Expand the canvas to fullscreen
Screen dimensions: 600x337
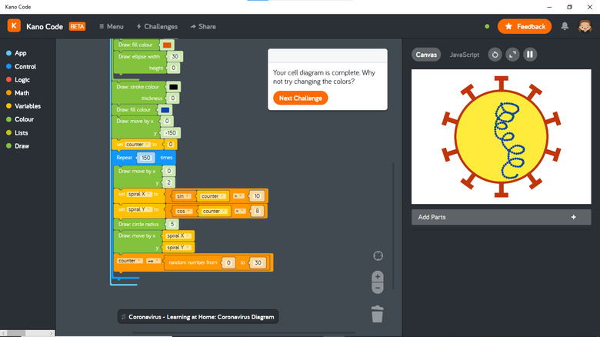coord(512,55)
